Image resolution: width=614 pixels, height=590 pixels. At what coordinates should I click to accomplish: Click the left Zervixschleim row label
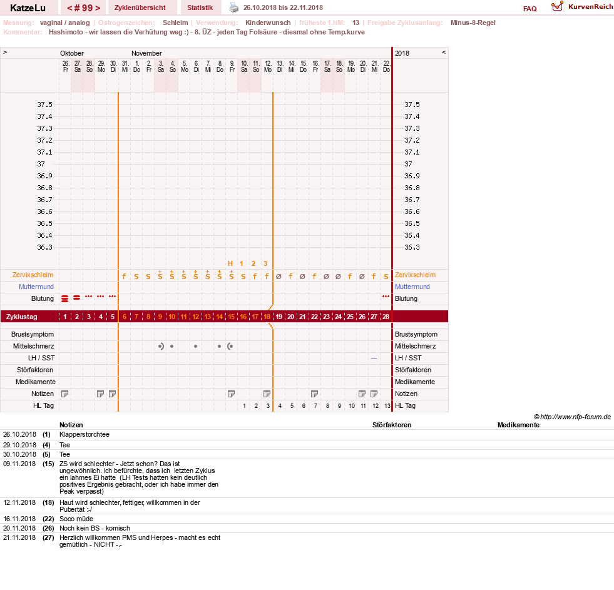click(33, 275)
